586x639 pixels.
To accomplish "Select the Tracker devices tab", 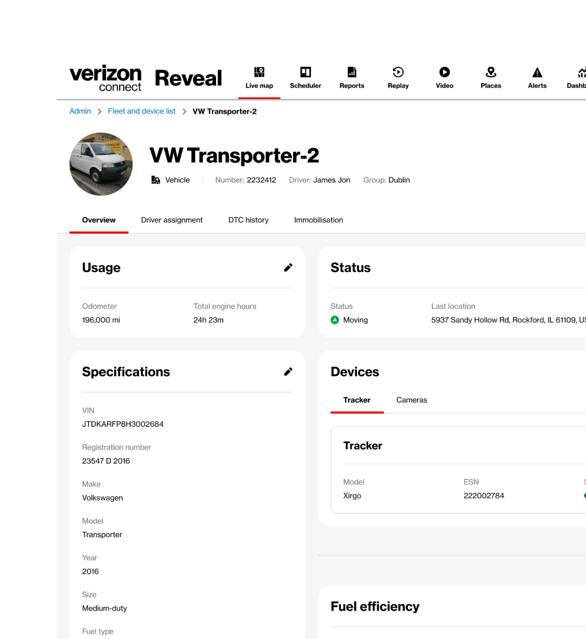I will [x=357, y=400].
